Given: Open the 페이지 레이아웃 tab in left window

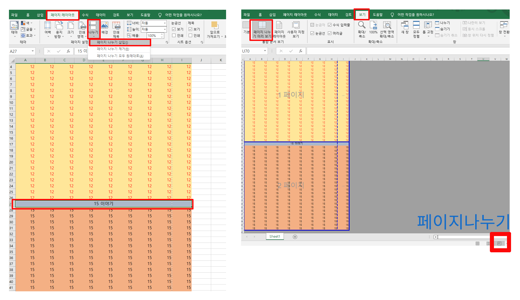Looking at the screenshot, I should [x=62, y=15].
